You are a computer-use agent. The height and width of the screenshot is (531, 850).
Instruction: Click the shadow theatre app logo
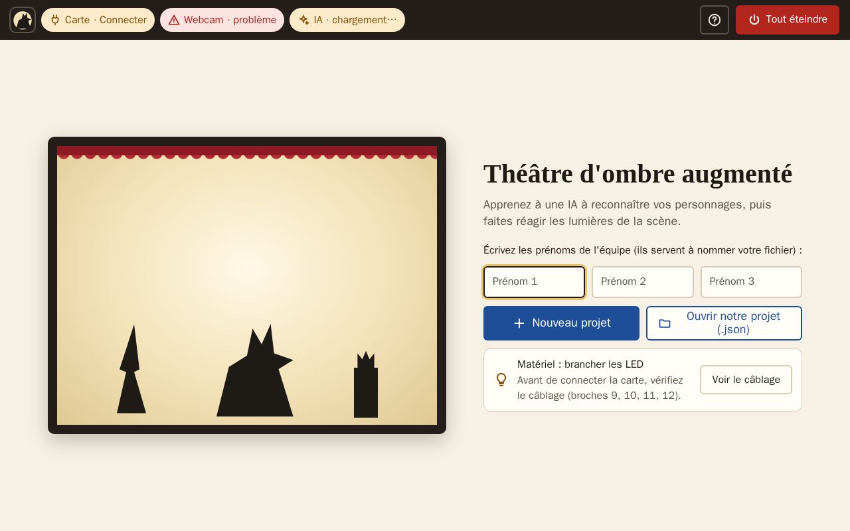pyautogui.click(x=23, y=20)
